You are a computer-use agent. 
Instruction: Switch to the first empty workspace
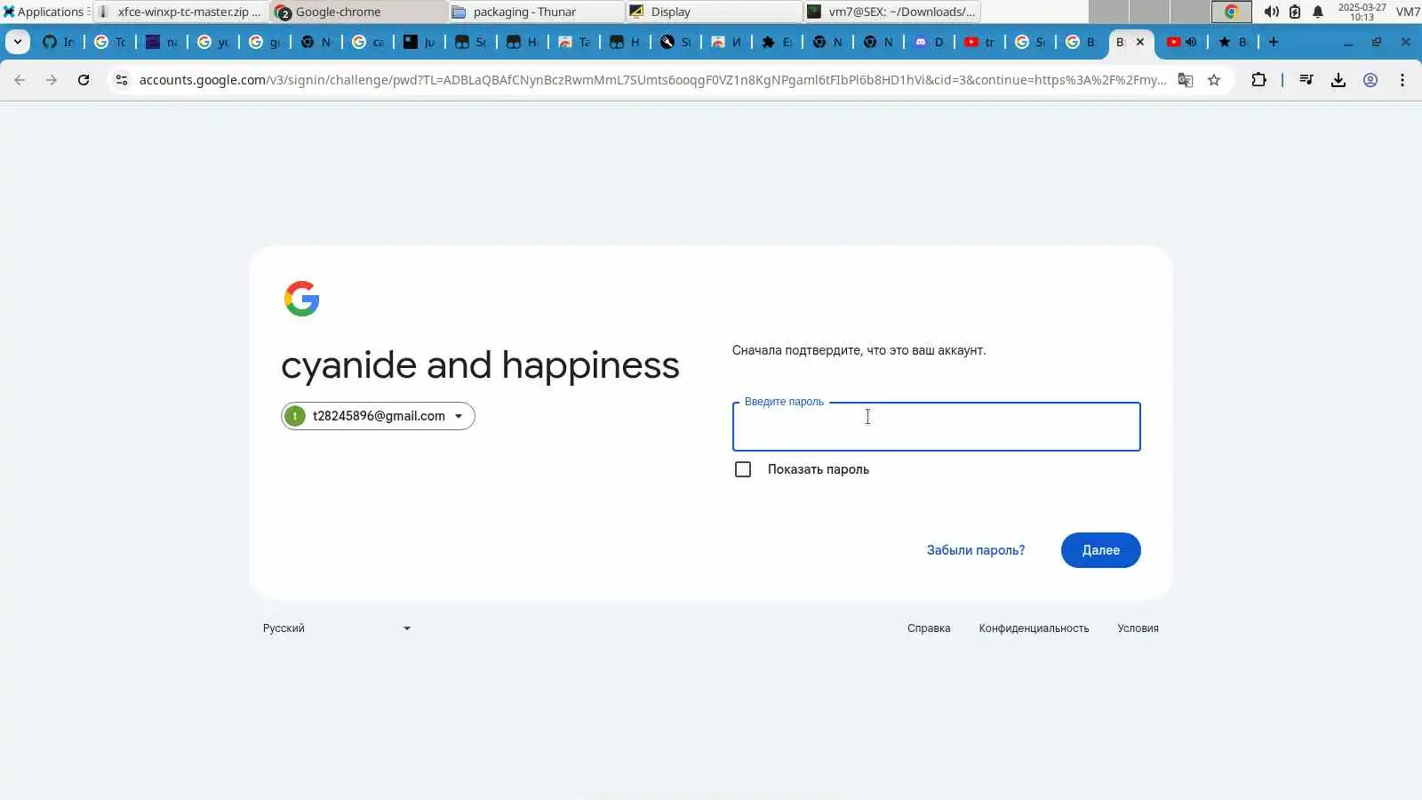(x=1108, y=12)
